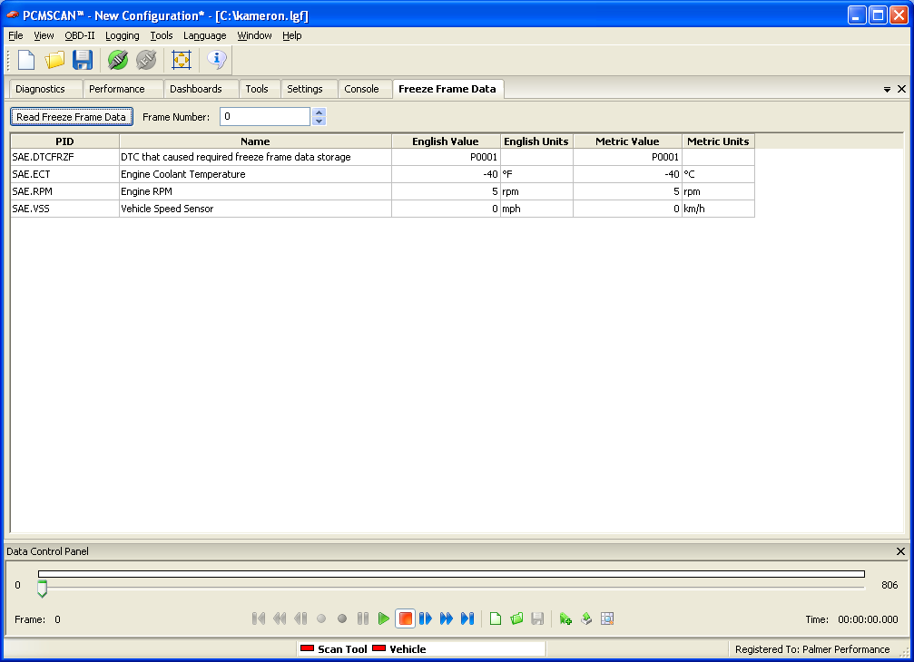The height and width of the screenshot is (662, 914).
Task: Create new log file in Data Control Panel
Action: (496, 618)
